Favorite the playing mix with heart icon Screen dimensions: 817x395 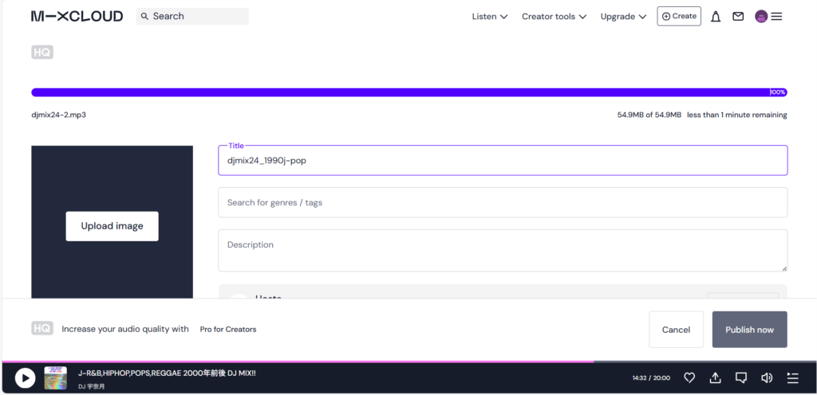[689, 377]
